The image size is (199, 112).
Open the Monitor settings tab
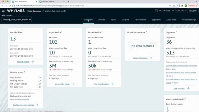189,20
